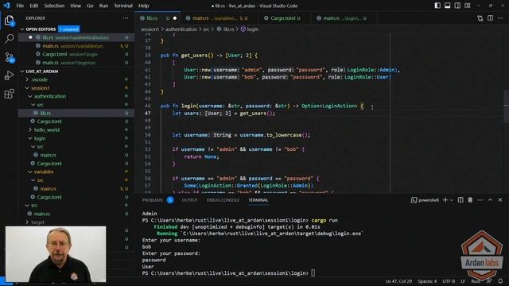Open the terminal launch profile dropdown arrow
The width and height of the screenshot is (509, 286).
tap(452, 200)
